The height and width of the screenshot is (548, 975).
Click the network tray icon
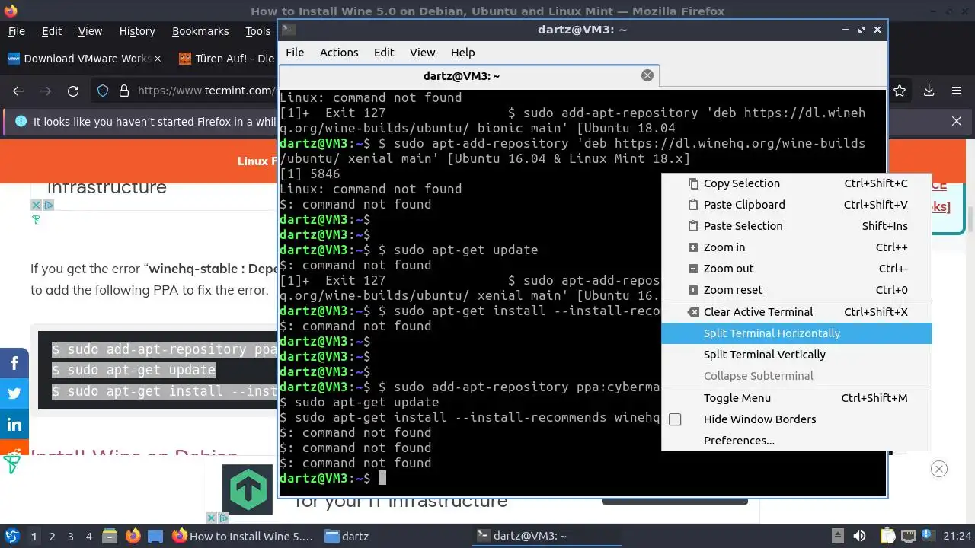pos(908,536)
